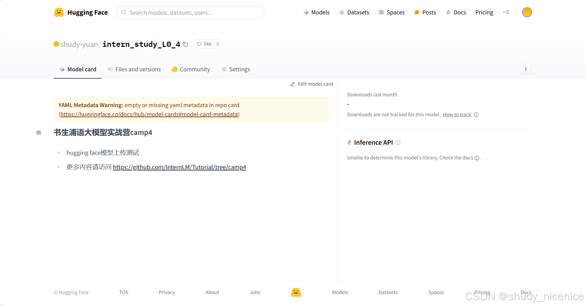Open the model-card-metadata docs link

point(149,114)
